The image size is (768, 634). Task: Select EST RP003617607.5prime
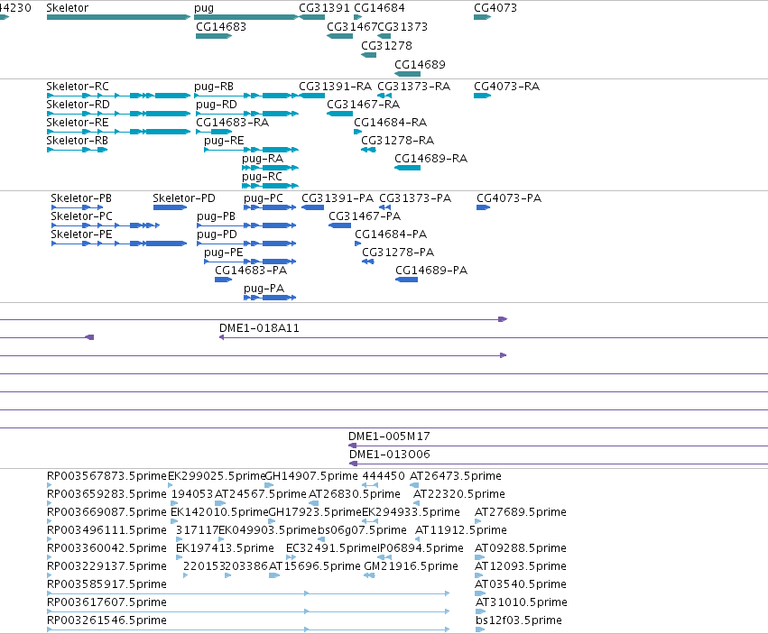(x=106, y=602)
